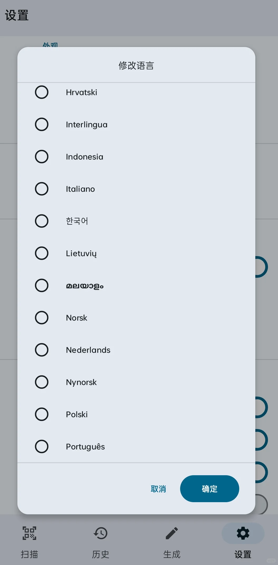This screenshot has height=565, width=278.
Task: Tap the pencil generate icon
Action: point(172,533)
